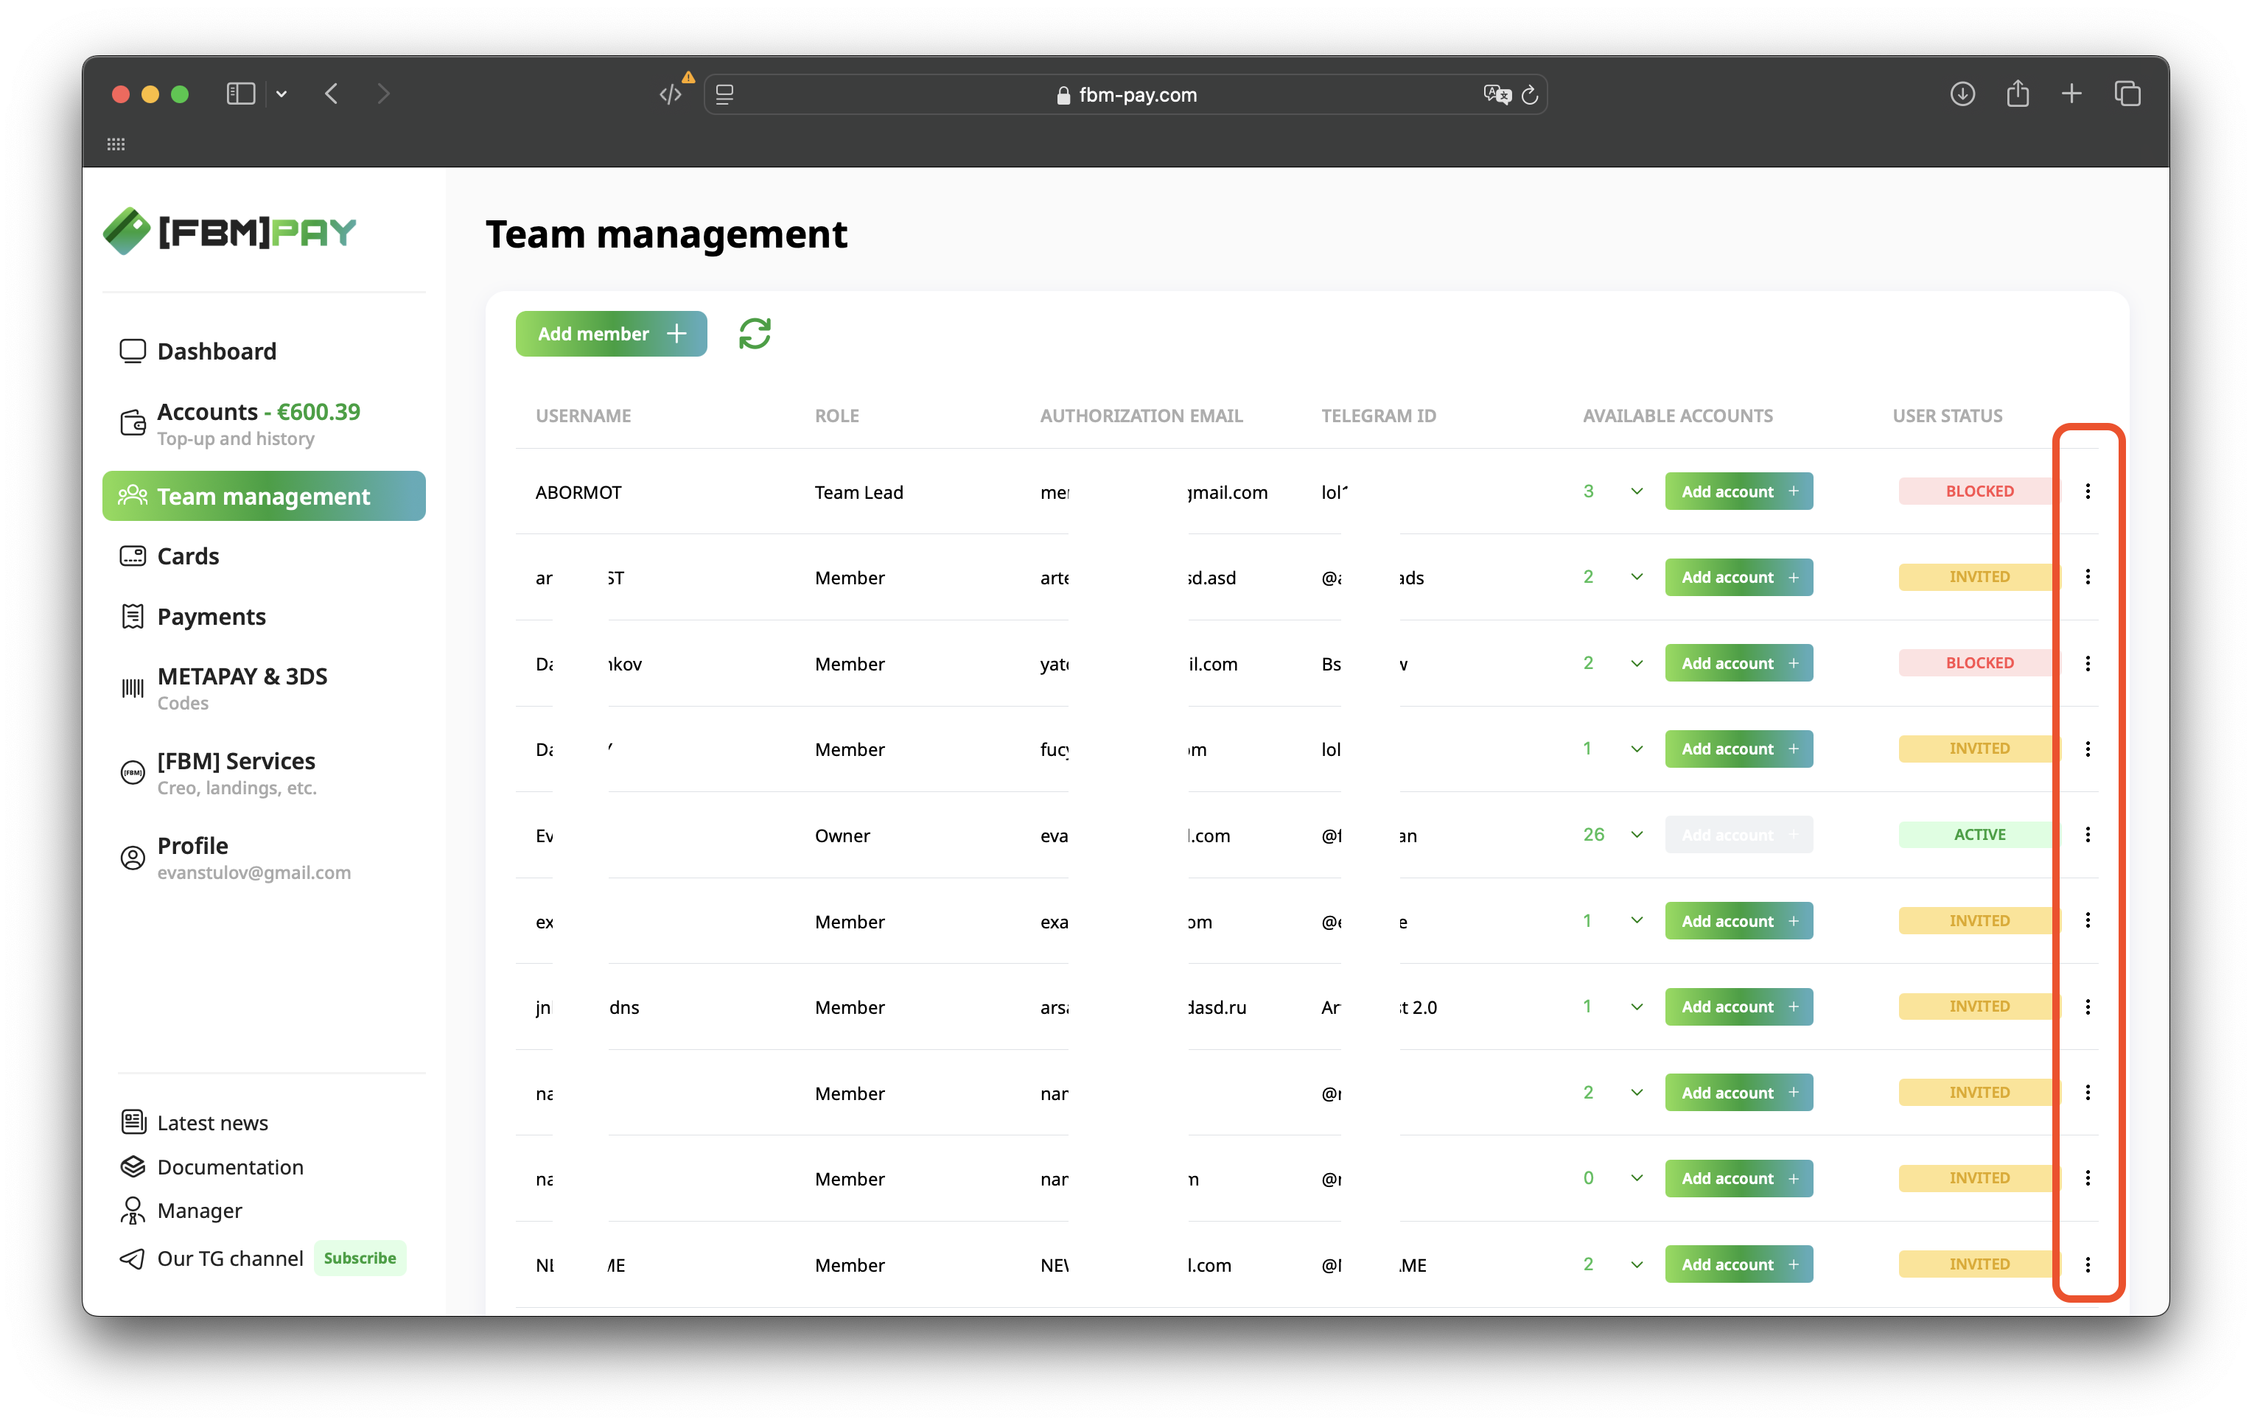Click the Add member button
Screen dimensions: 2252x1425
point(611,334)
